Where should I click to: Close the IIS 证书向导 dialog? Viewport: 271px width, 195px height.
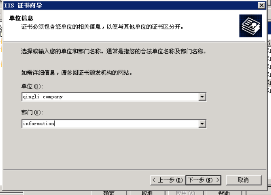[x=262, y=5]
